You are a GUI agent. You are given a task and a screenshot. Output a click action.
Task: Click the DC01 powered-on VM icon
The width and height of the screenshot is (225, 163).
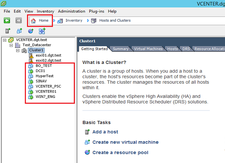[31, 71]
